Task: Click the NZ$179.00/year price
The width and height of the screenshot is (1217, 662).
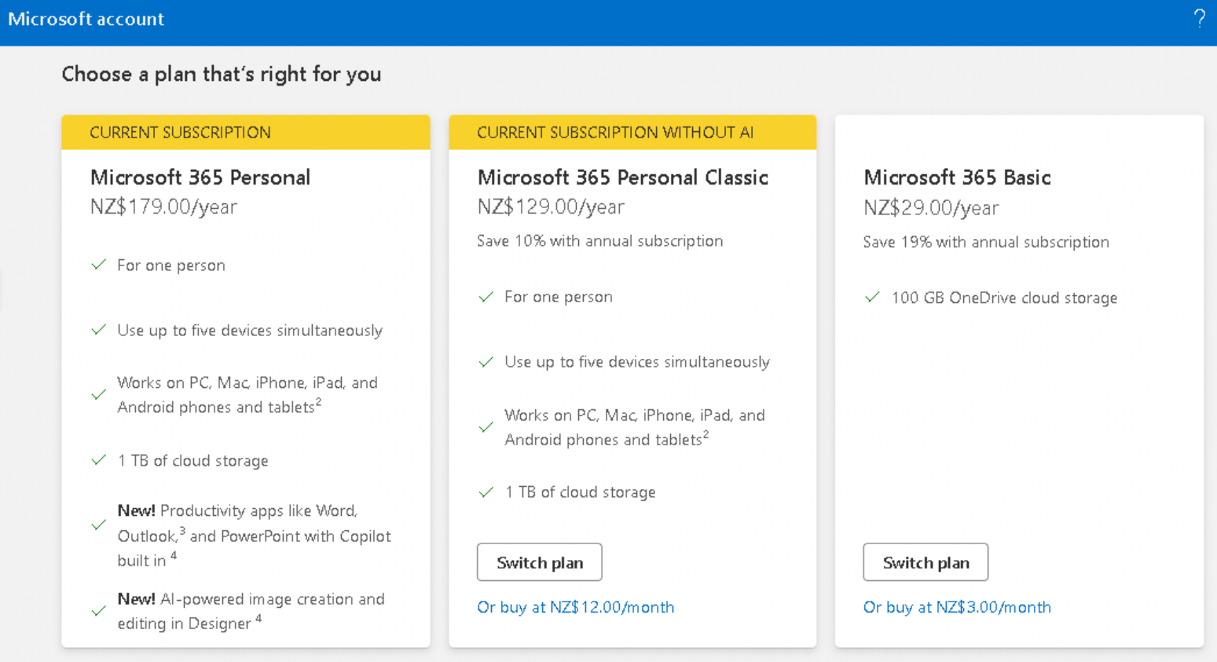Action: [x=163, y=207]
